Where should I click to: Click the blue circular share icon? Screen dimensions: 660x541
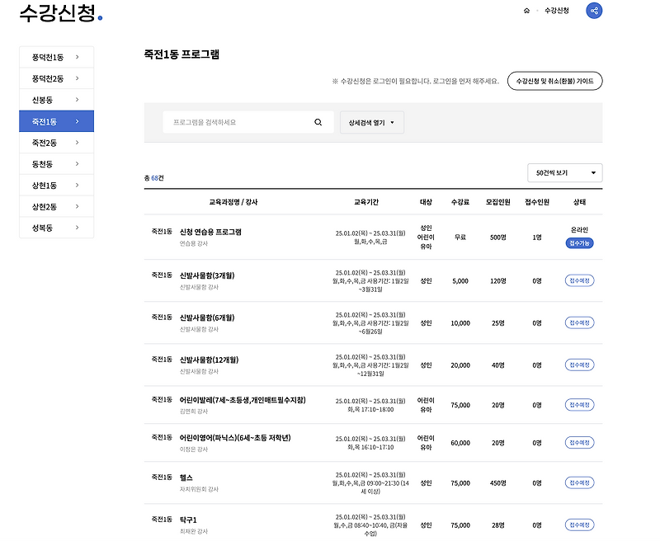pos(592,12)
